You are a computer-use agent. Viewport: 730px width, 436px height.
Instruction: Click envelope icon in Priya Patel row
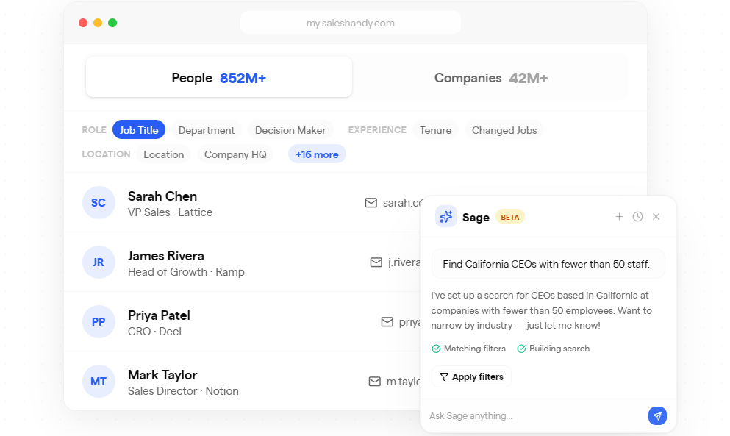click(387, 322)
